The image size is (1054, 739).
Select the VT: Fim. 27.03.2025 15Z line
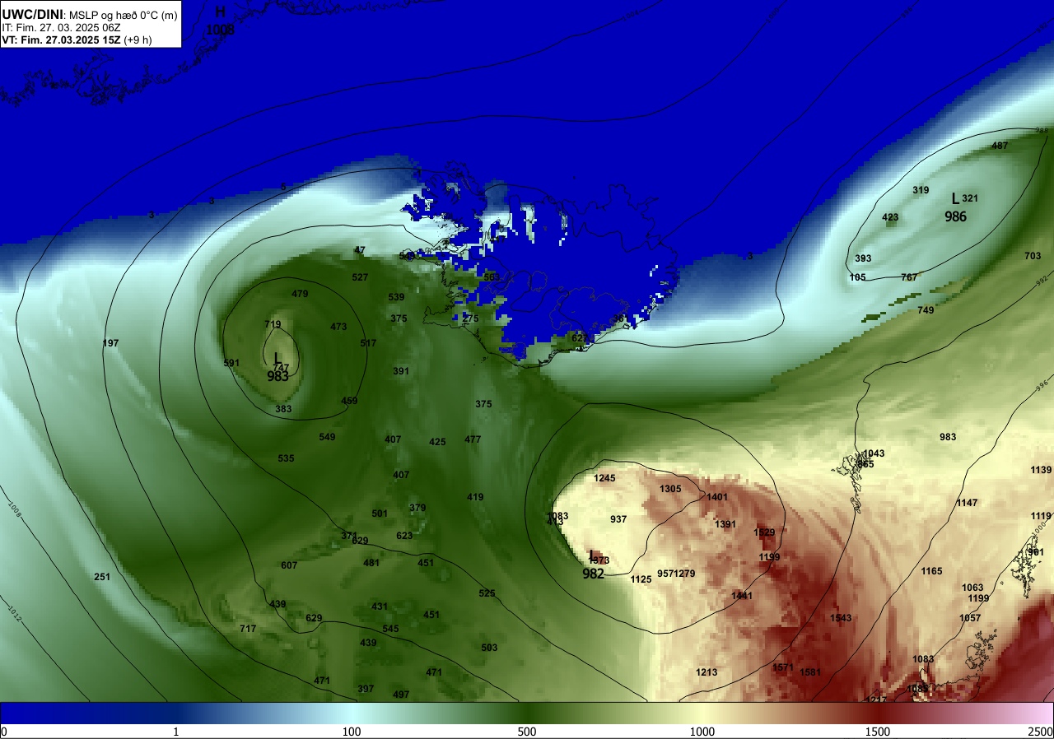(77, 40)
